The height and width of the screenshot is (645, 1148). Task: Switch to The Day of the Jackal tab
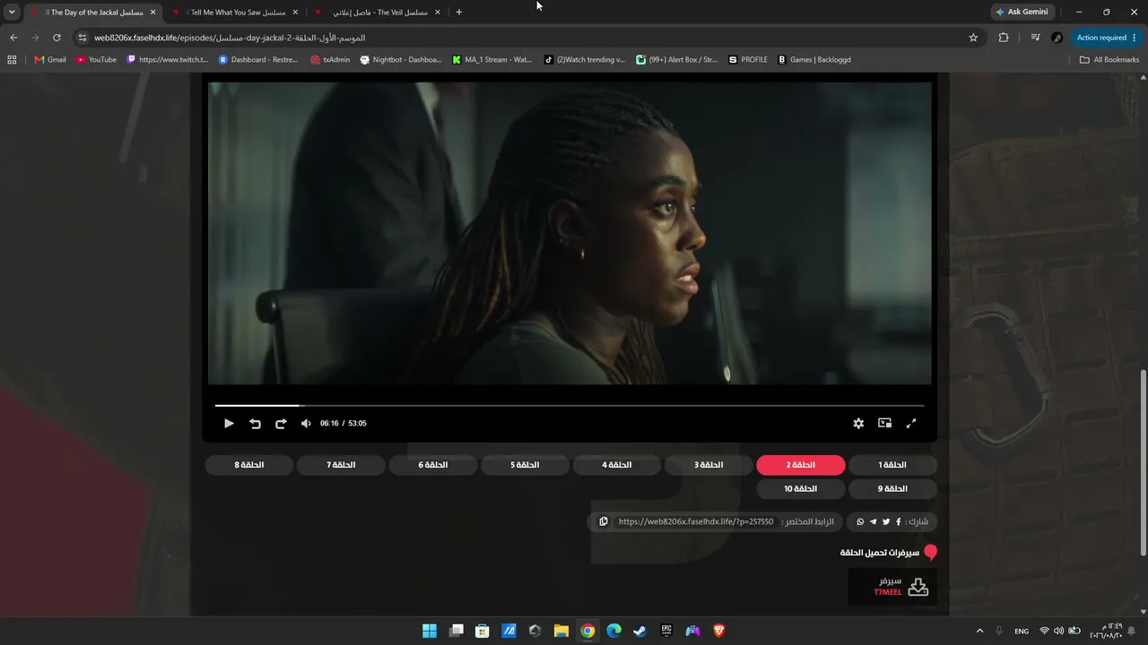92,13
